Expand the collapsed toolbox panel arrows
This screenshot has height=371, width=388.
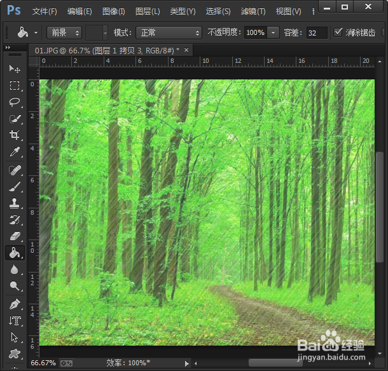point(8,47)
